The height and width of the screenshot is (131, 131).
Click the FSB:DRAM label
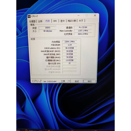coord(56,45)
